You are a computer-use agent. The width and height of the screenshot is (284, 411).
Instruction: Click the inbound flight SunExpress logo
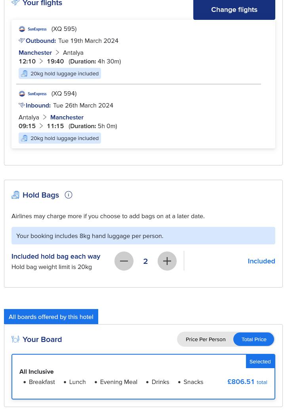tap(33, 94)
